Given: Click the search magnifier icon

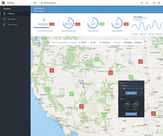Looking at the screenshot, I should pyautogui.click(x=42, y=3).
